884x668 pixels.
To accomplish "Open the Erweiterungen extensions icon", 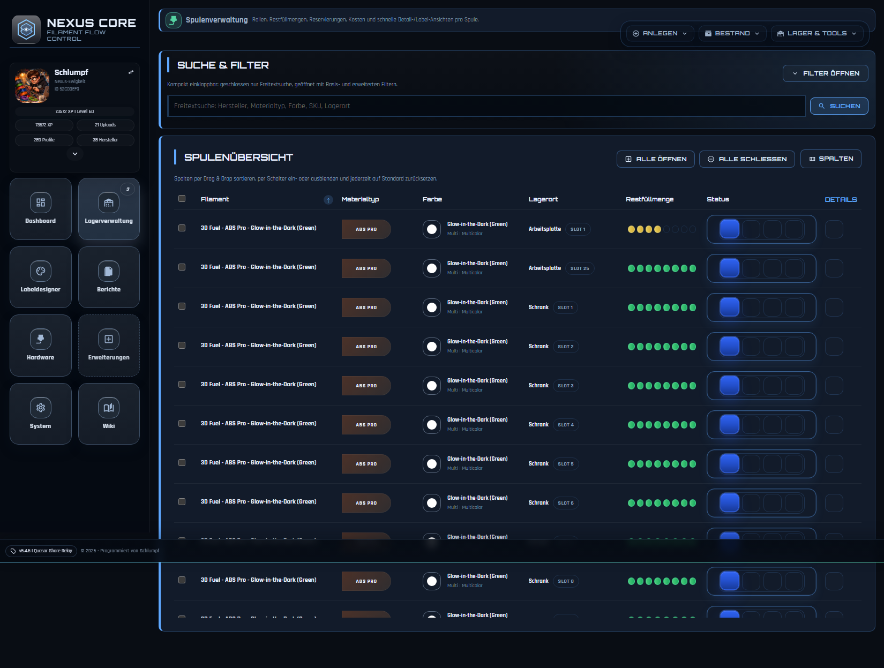I will (109, 340).
